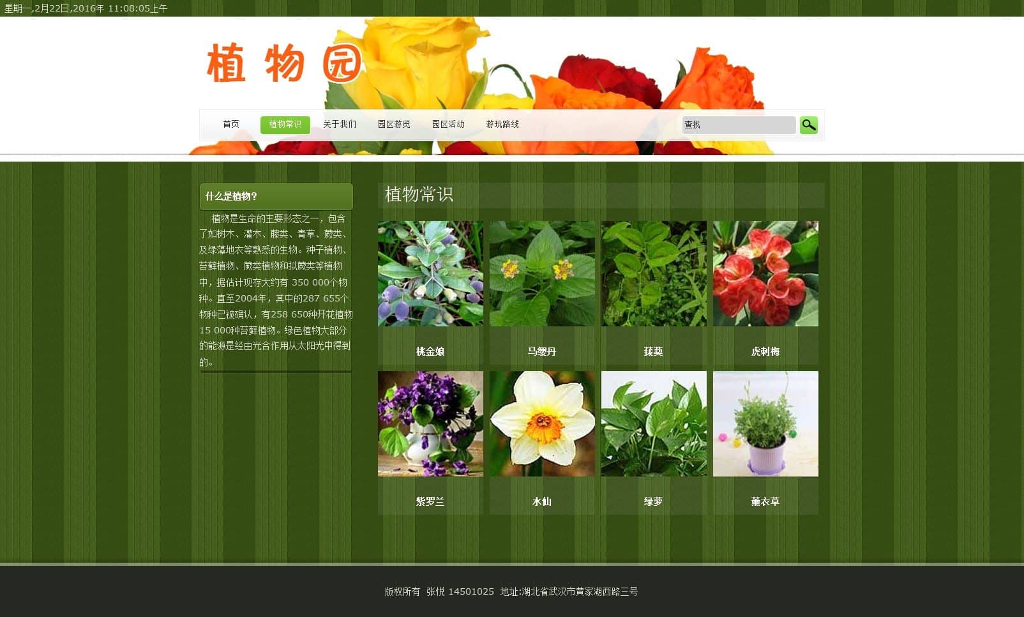The width and height of the screenshot is (1024, 617).
Task: Click the 植物常识 section heading
Action: pos(419,195)
